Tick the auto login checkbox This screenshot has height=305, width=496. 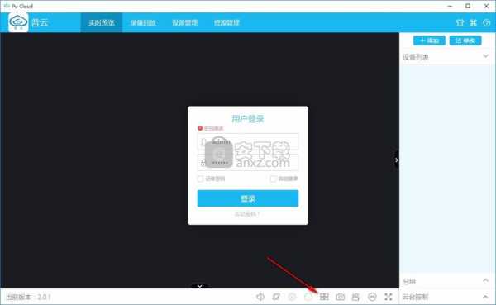tap(273, 179)
